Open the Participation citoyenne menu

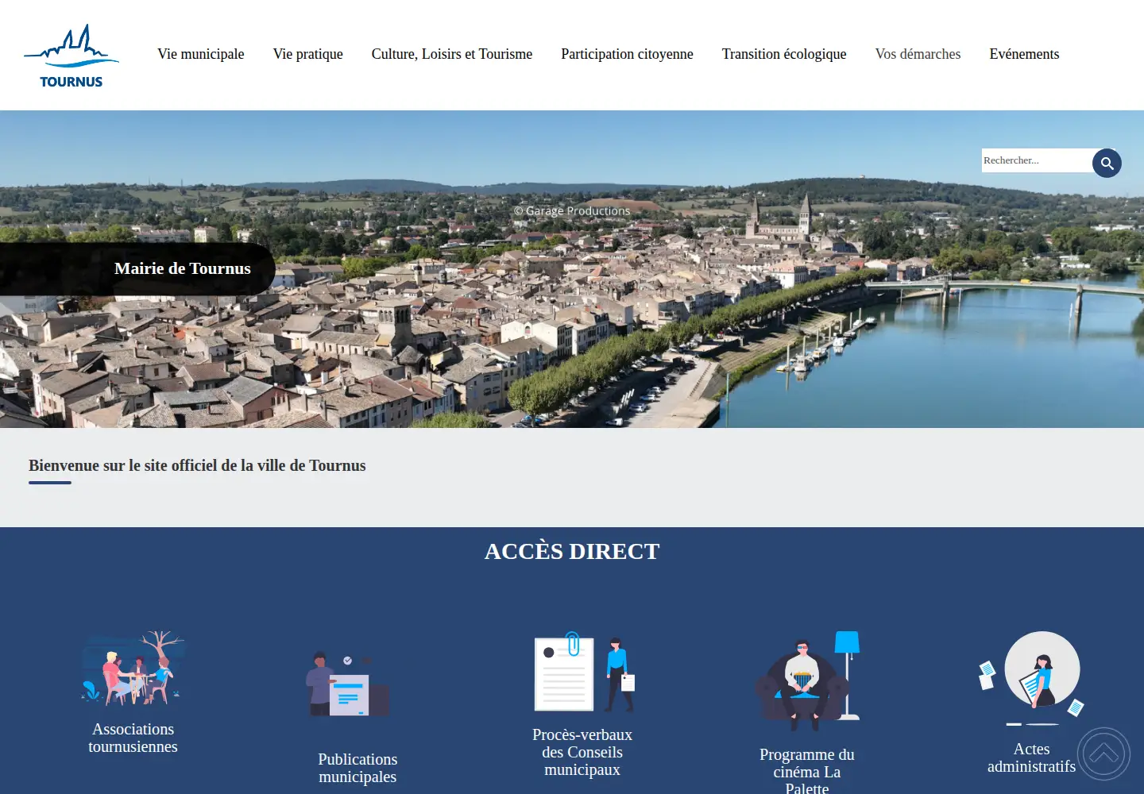point(627,54)
